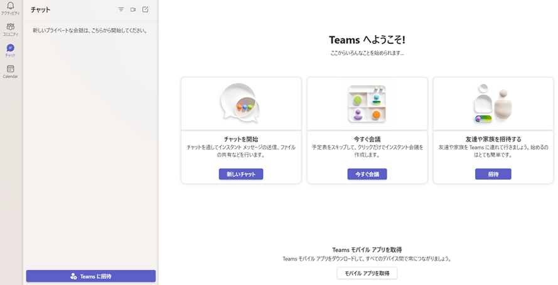
Task: Click the Teams へようこそ! title
Action: point(367,39)
